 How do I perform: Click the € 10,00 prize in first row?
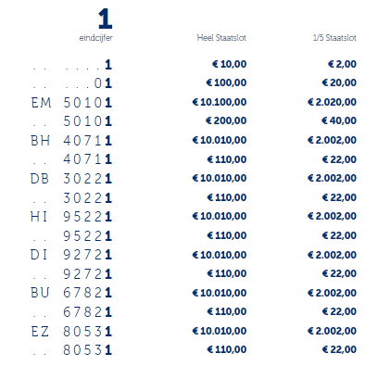tap(229, 64)
